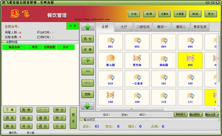222x136 pixels.
Task: Switch to the 雅间二 tab
Action: coord(181,27)
